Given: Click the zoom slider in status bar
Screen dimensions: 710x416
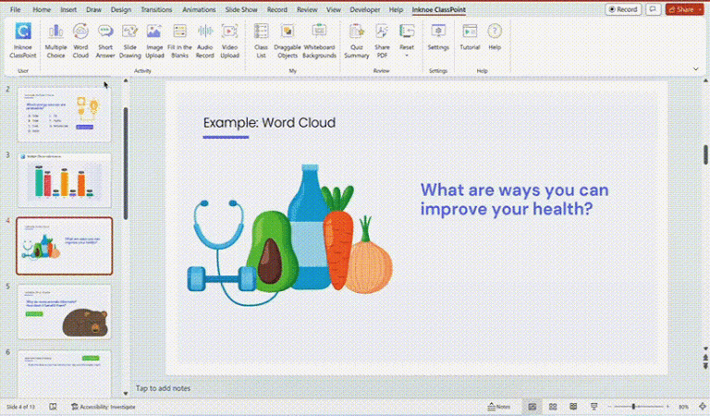Looking at the screenshot, I should coord(634,406).
